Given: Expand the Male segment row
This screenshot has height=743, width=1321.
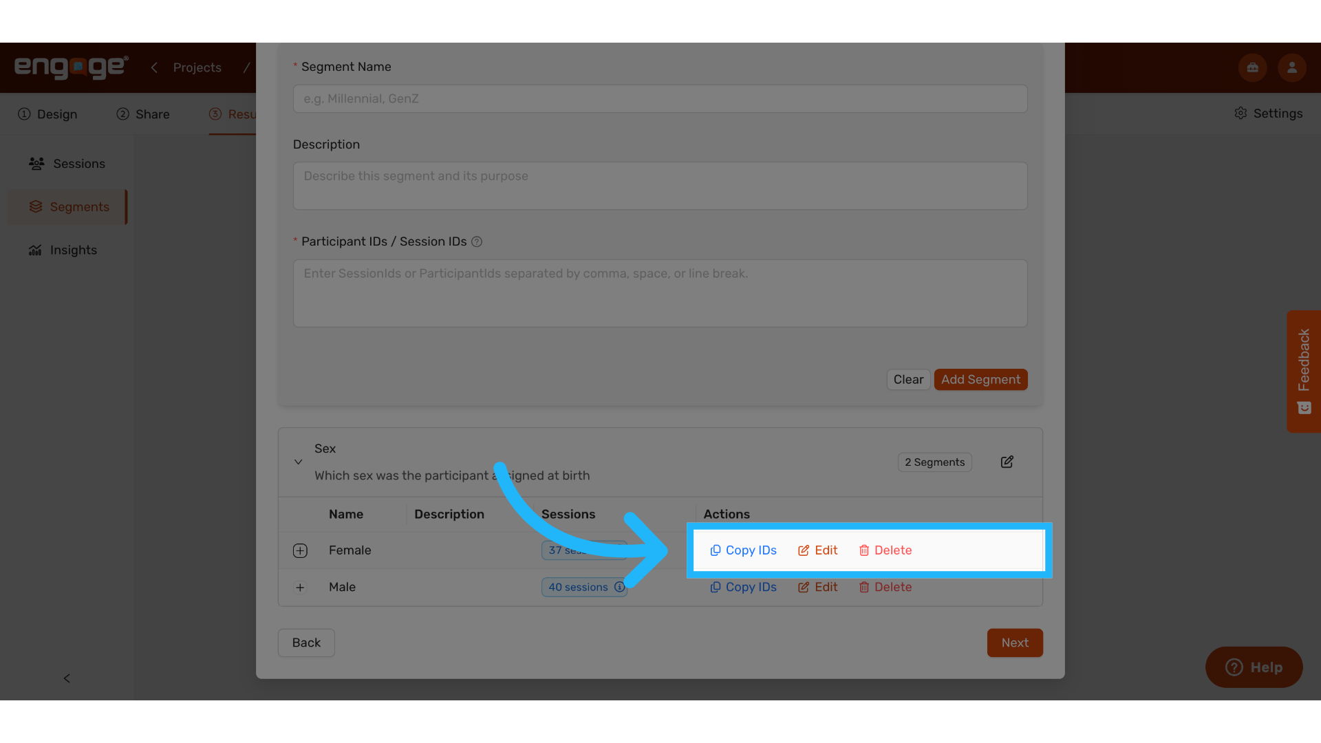Looking at the screenshot, I should pyautogui.click(x=300, y=588).
